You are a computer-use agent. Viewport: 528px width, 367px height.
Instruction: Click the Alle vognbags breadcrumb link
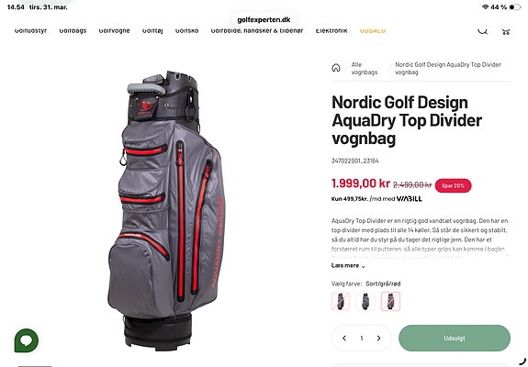(365, 68)
